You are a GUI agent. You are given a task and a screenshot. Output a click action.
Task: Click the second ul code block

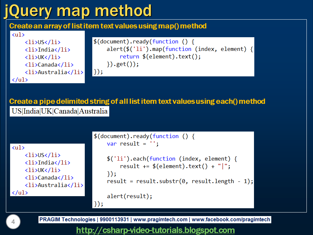point(47,170)
